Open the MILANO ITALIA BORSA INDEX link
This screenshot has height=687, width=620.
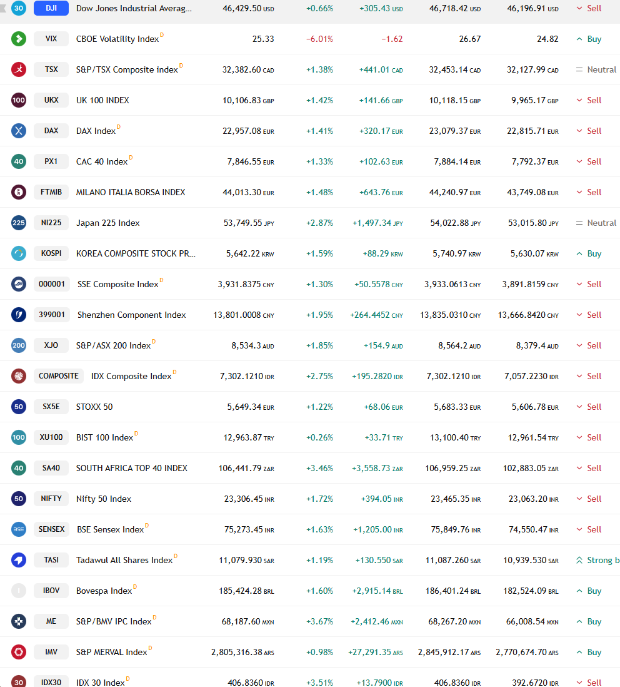[x=131, y=192]
